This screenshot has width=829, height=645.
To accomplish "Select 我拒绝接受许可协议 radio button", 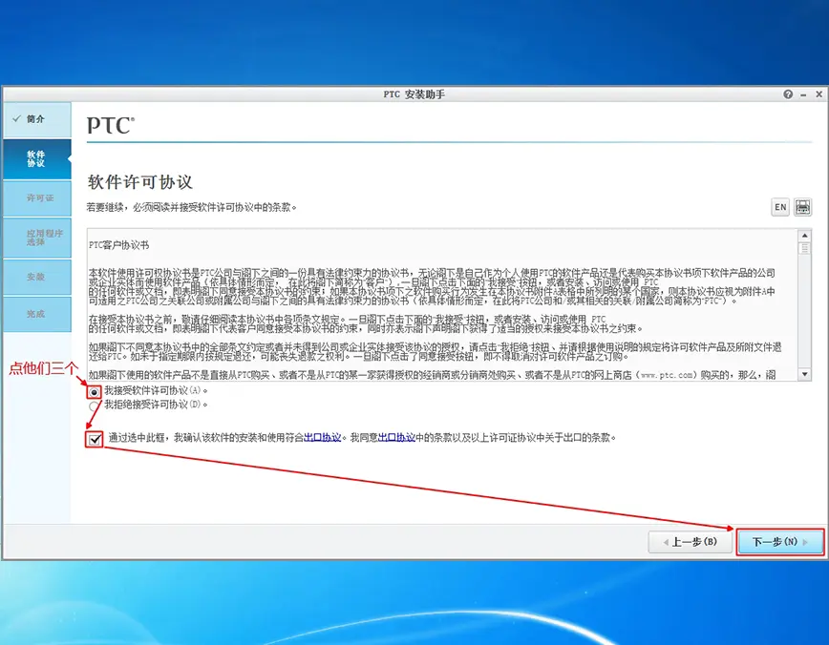I will click(x=95, y=406).
